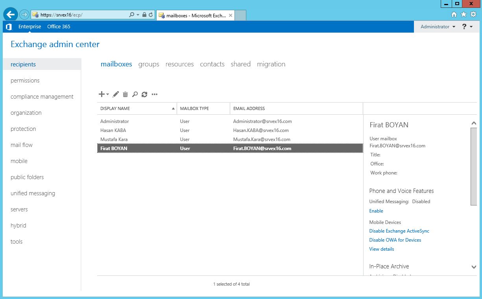This screenshot has width=482, height=299.
Task: Open the unified messaging section
Action: (x=33, y=193)
